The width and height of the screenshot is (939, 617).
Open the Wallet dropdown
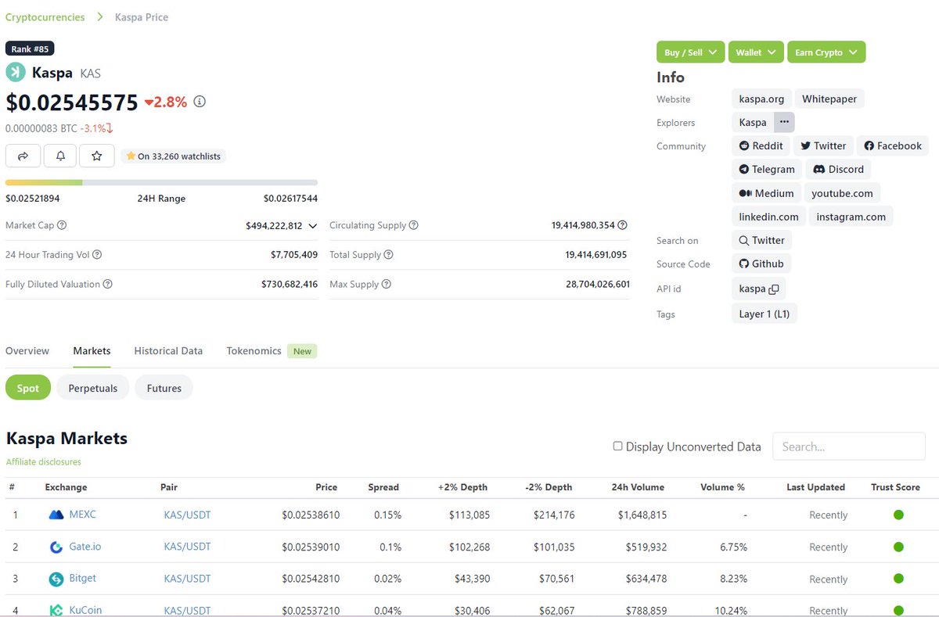756,52
